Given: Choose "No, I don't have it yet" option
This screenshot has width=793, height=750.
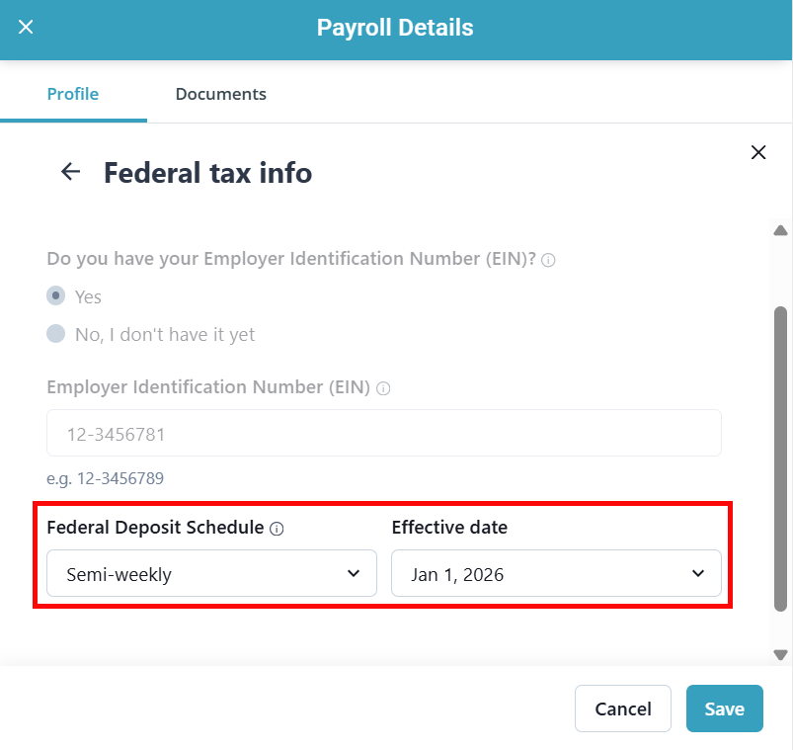Looking at the screenshot, I should pos(56,334).
